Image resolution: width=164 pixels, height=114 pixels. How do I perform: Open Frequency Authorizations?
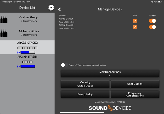pos(135,94)
